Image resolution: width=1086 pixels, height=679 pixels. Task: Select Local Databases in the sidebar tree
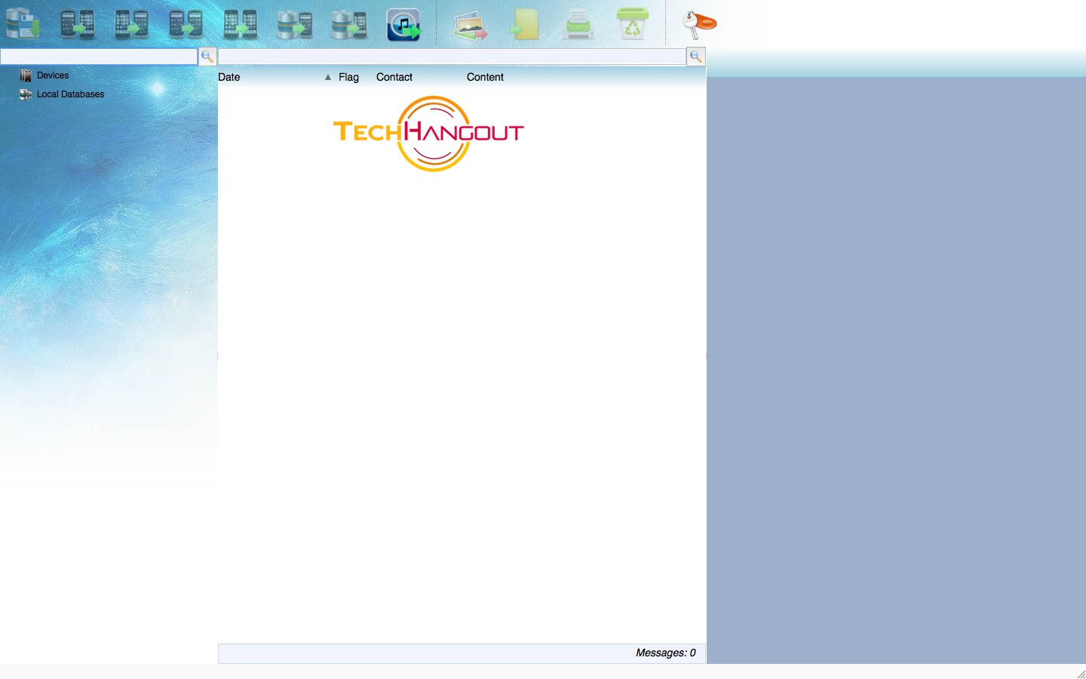(70, 94)
